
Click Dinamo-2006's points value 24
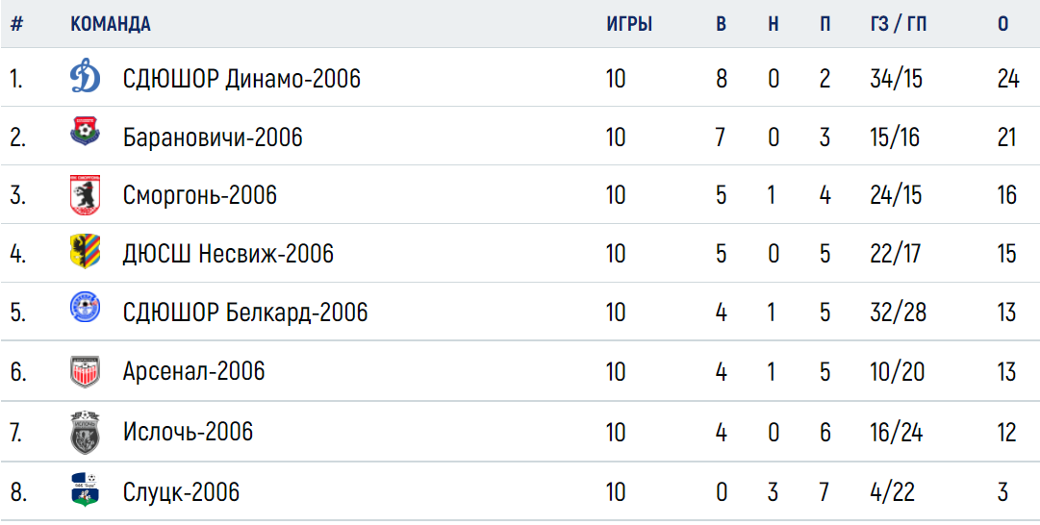pyautogui.click(x=1007, y=80)
